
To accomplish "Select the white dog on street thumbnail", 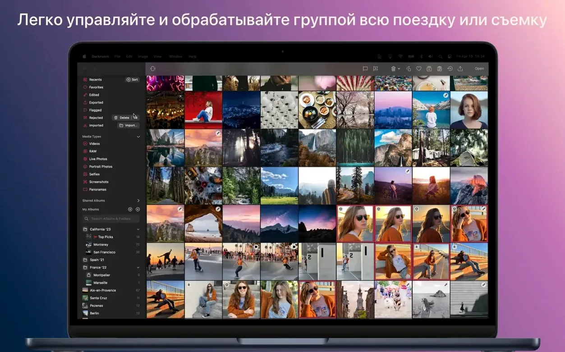I will (x=393, y=299).
